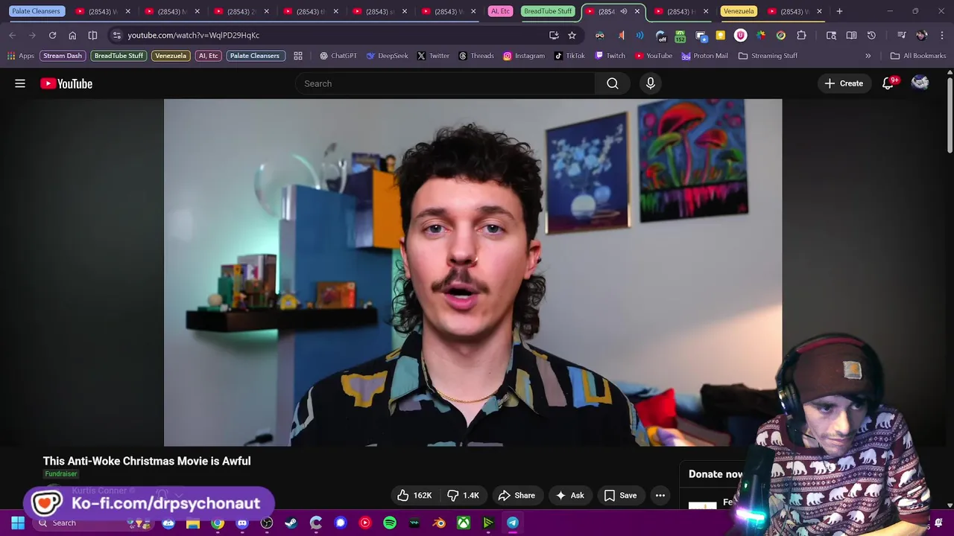The width and height of the screenshot is (954, 536).
Task: Switch to the last YouTube tab after Venezuela
Action: point(795,11)
